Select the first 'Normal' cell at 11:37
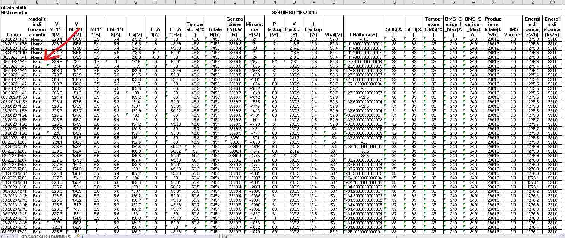The height and width of the screenshot is (238, 565). pos(37,39)
